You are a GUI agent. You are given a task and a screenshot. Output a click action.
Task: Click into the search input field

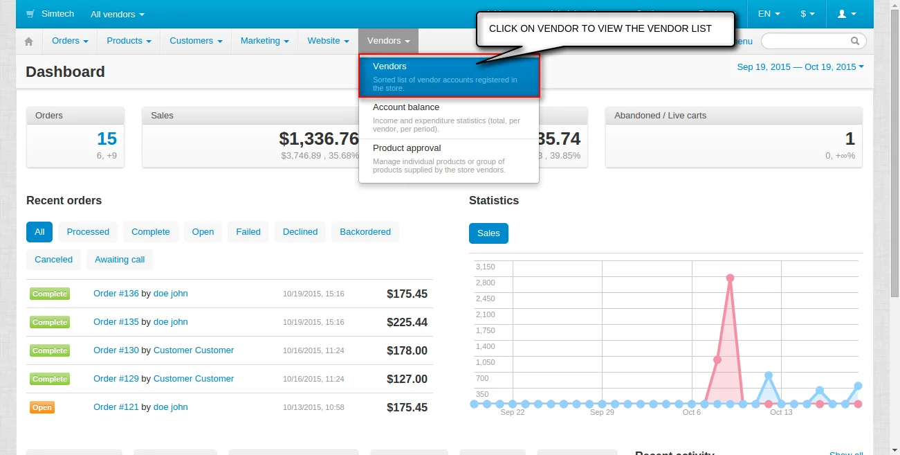pyautogui.click(x=806, y=41)
